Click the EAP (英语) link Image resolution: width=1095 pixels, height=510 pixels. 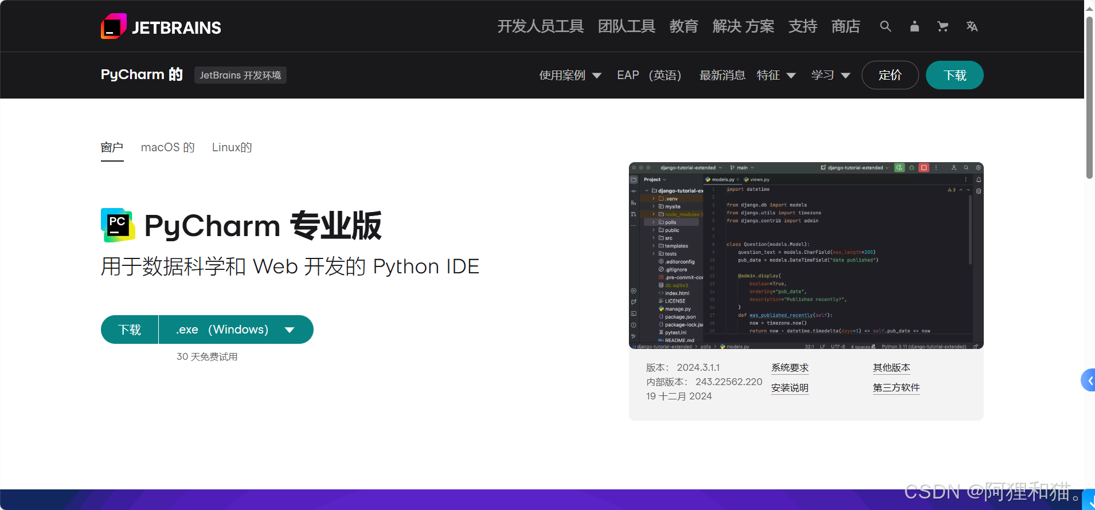click(649, 75)
